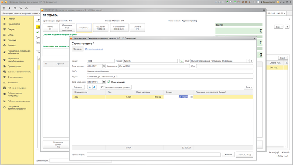Open Продажа section in the sidebar

click(12, 40)
